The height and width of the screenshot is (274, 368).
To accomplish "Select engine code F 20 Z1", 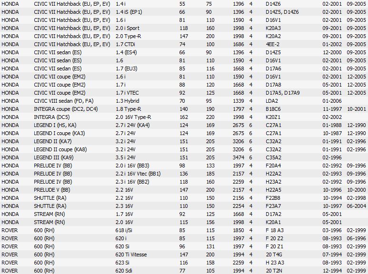I will coord(274,247).
